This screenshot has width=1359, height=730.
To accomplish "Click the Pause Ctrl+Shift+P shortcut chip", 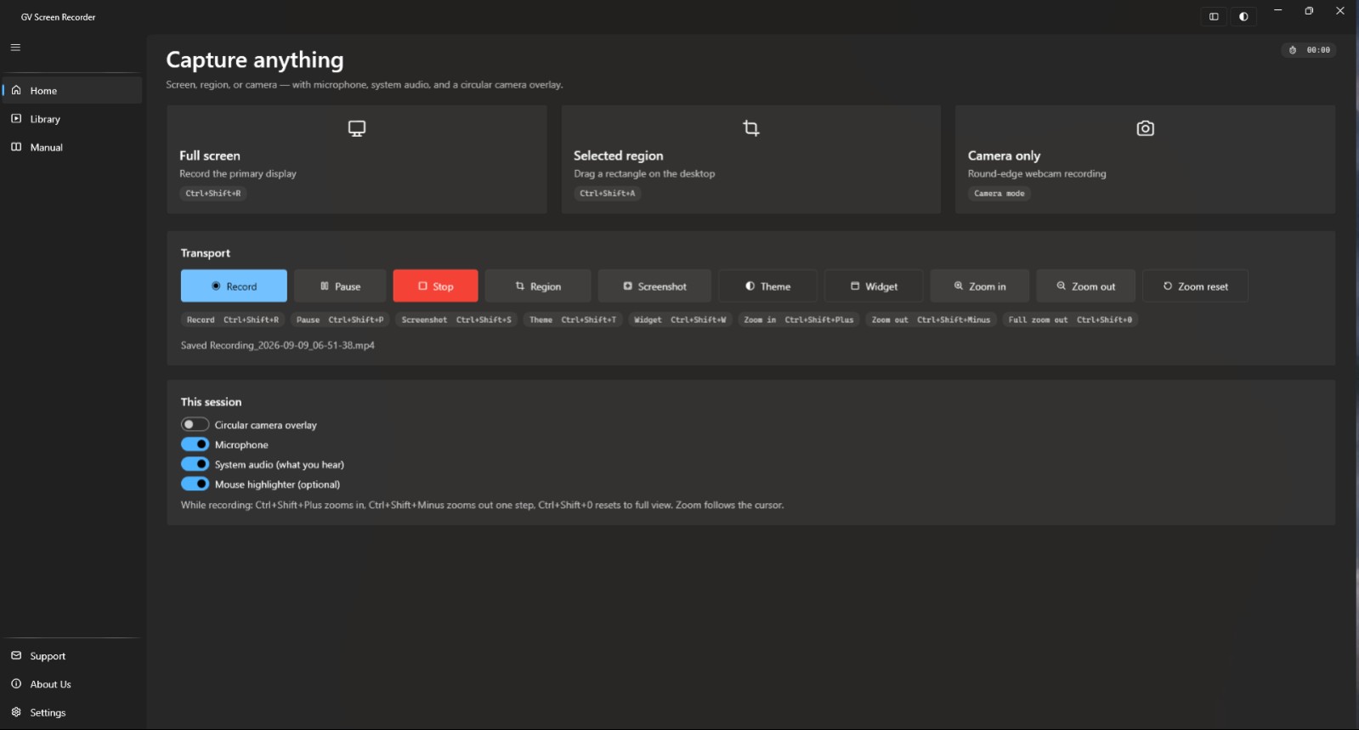I will 340,320.
